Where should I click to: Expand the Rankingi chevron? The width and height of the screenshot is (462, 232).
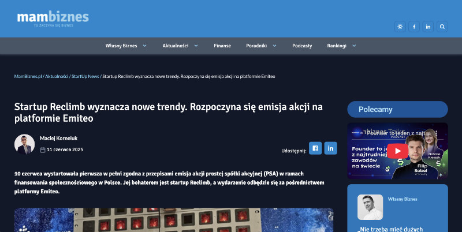point(354,46)
